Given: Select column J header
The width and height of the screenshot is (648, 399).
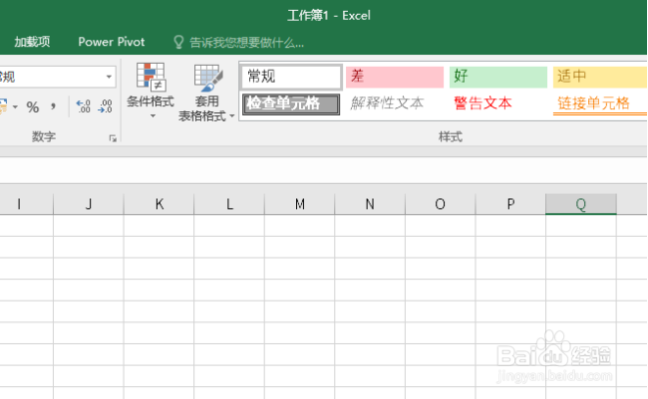Looking at the screenshot, I should point(89,204).
